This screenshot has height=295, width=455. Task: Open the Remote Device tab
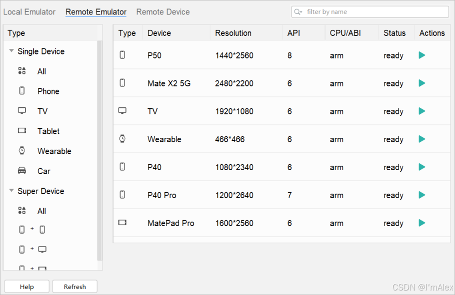point(163,12)
